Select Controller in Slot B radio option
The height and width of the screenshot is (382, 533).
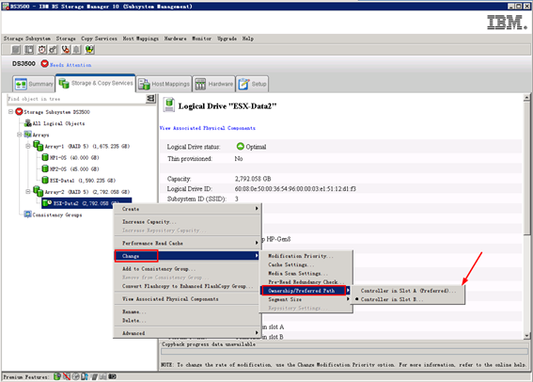[392, 299]
